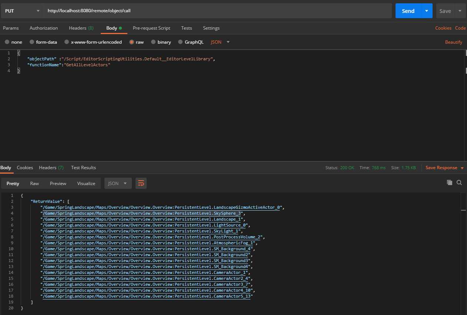
Task: Click the Send dropdown arrow
Action: pos(427,11)
